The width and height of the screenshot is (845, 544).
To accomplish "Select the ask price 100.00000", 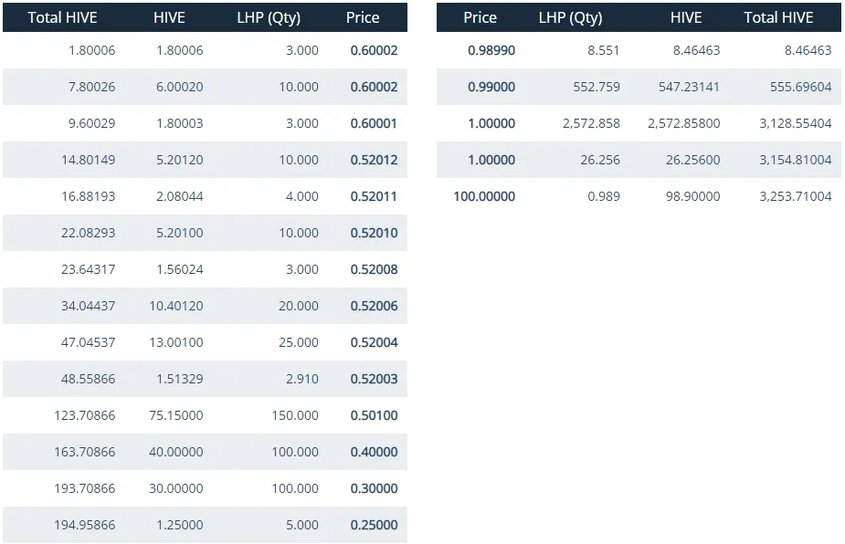I will (484, 196).
